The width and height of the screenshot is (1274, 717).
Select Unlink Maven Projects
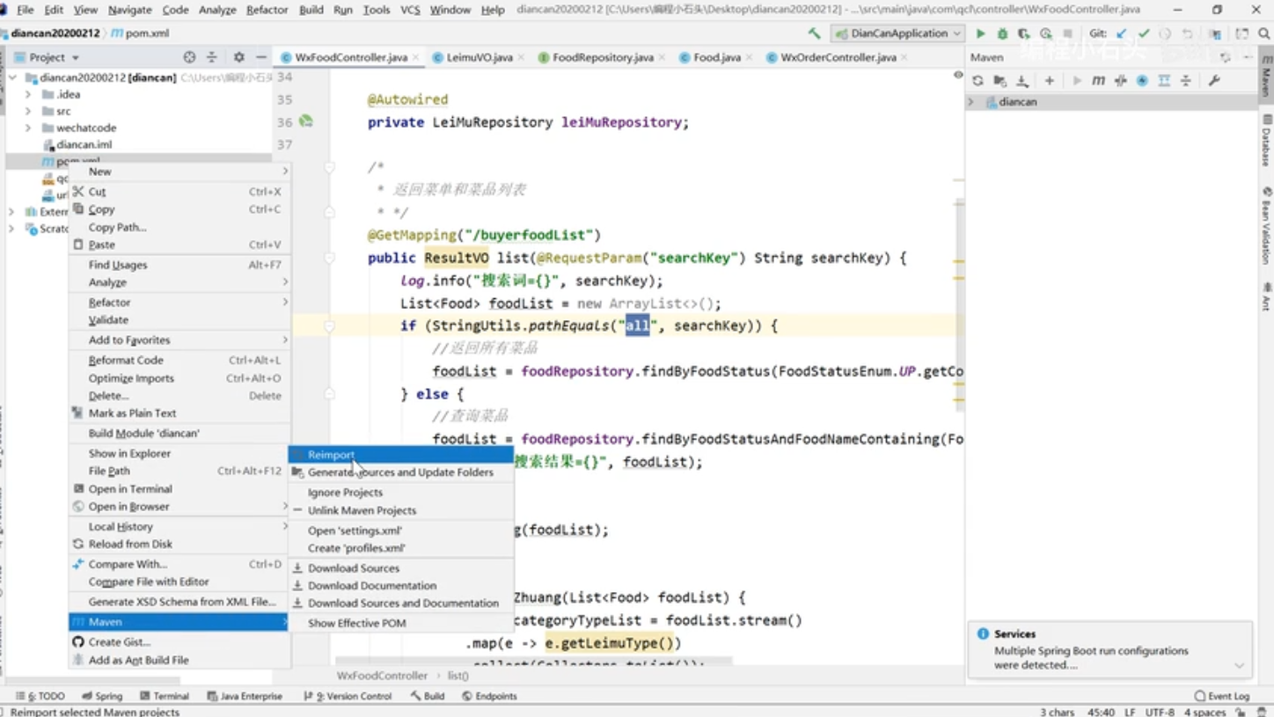click(x=401, y=510)
